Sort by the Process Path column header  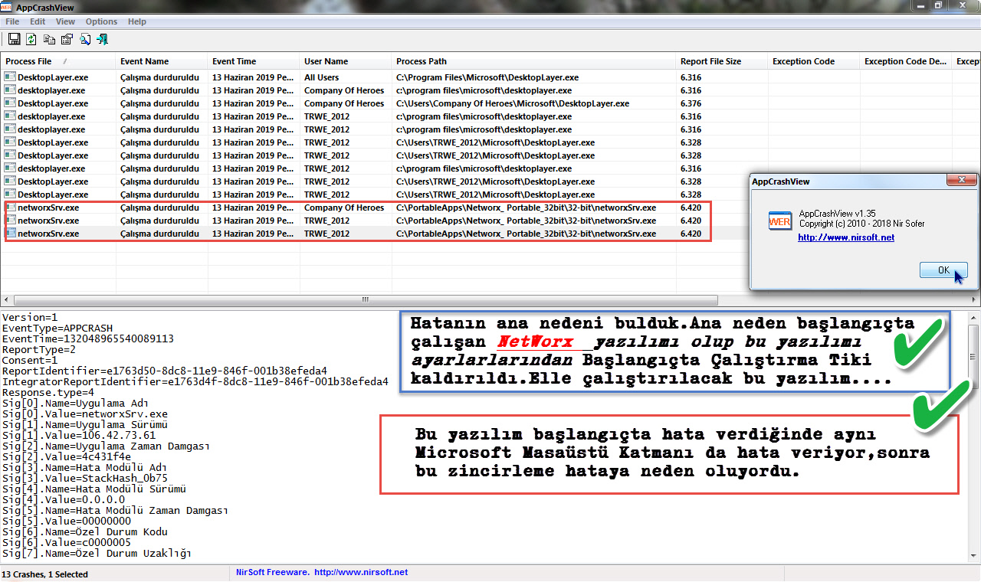click(533, 61)
